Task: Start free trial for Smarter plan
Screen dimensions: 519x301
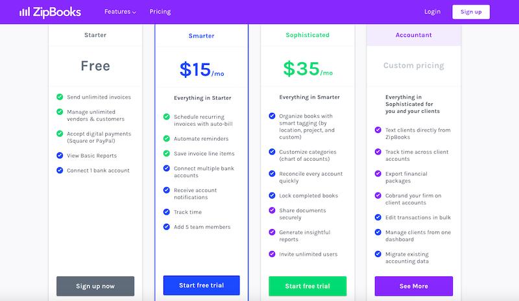Action: pos(201,285)
